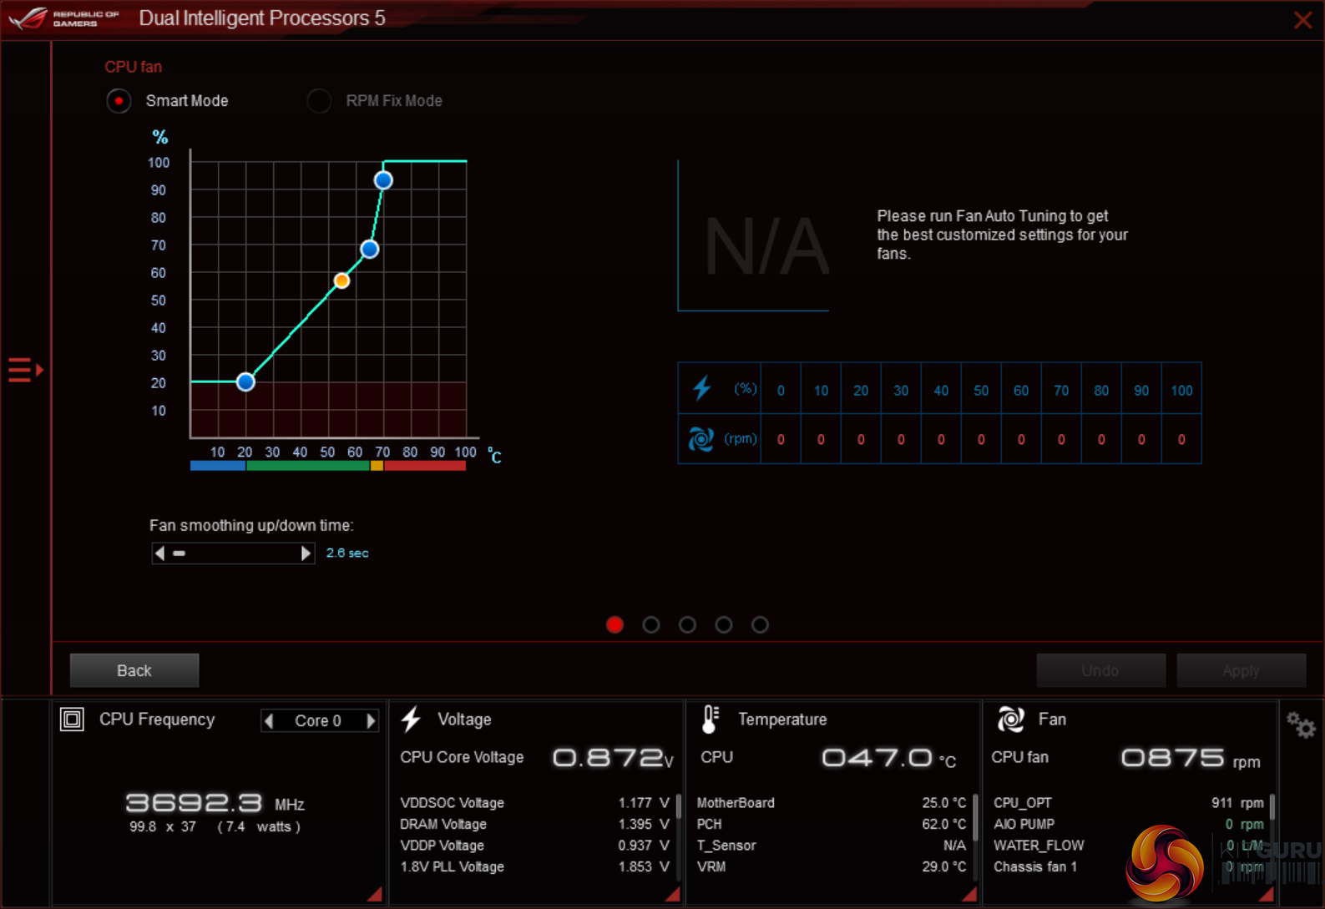Click the Temperature panel scrollbar

(975, 818)
